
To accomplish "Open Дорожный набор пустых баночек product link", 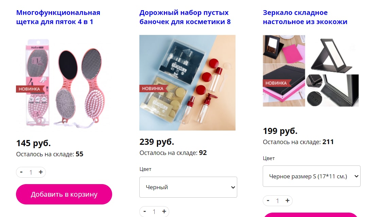I will [185, 17].
